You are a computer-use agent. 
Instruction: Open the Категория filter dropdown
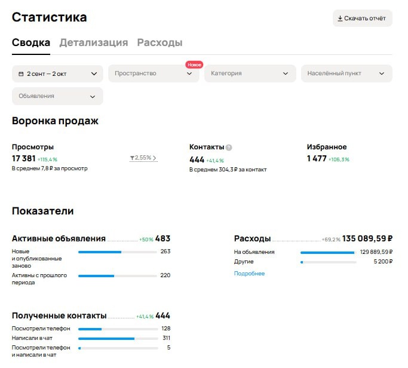[x=250, y=73]
